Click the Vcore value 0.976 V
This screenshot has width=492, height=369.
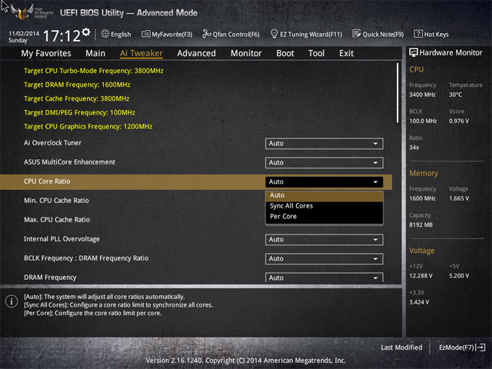click(x=459, y=121)
